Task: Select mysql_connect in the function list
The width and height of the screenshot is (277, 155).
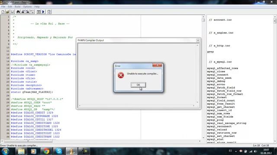Action: point(218,74)
